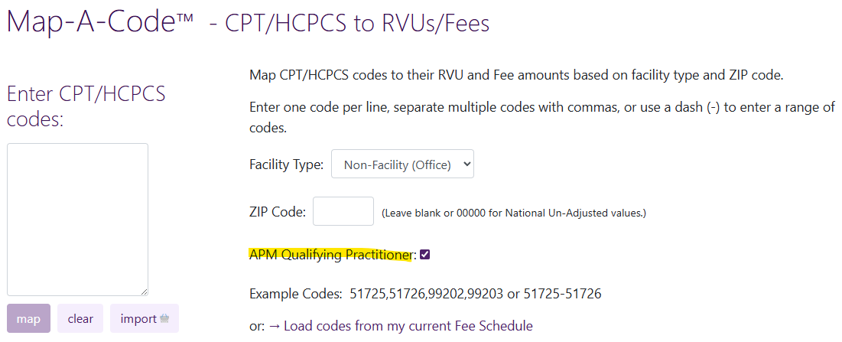Click the import button

(x=145, y=318)
